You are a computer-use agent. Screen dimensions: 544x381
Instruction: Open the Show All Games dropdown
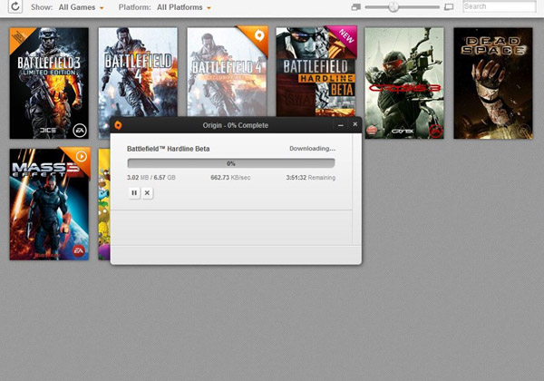[81, 7]
